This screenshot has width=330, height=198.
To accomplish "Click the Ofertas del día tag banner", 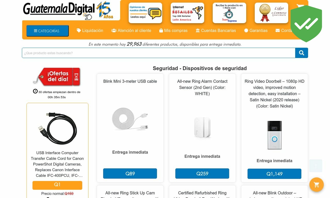I will click(57, 76).
